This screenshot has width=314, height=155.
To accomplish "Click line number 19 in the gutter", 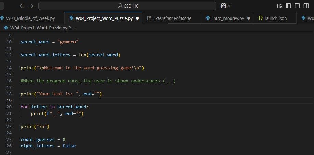I will coord(9,100).
